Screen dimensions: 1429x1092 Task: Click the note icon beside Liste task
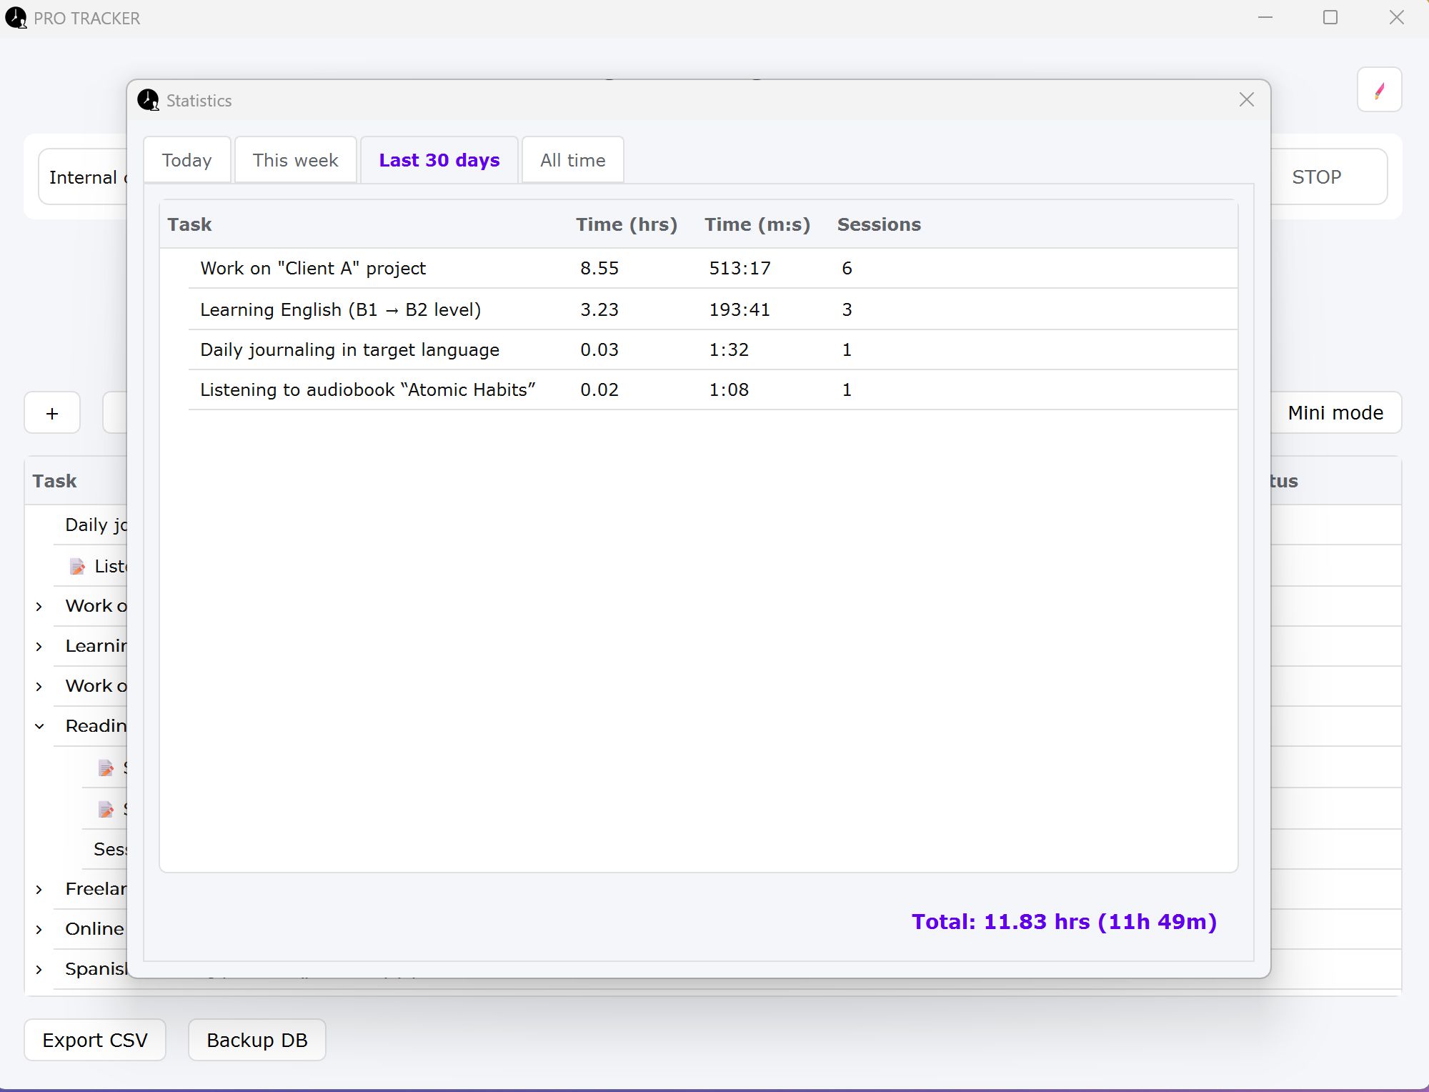point(77,567)
